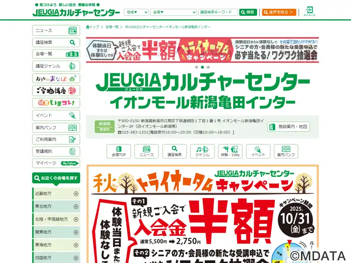Screen dimensions: 351x263
Task: Click 会場一覧 breadcrumb link
Action: point(112,27)
